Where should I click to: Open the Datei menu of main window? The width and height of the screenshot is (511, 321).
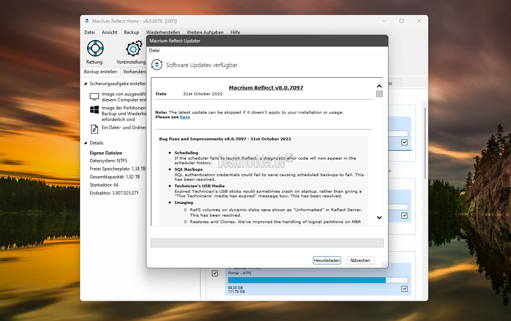(89, 32)
